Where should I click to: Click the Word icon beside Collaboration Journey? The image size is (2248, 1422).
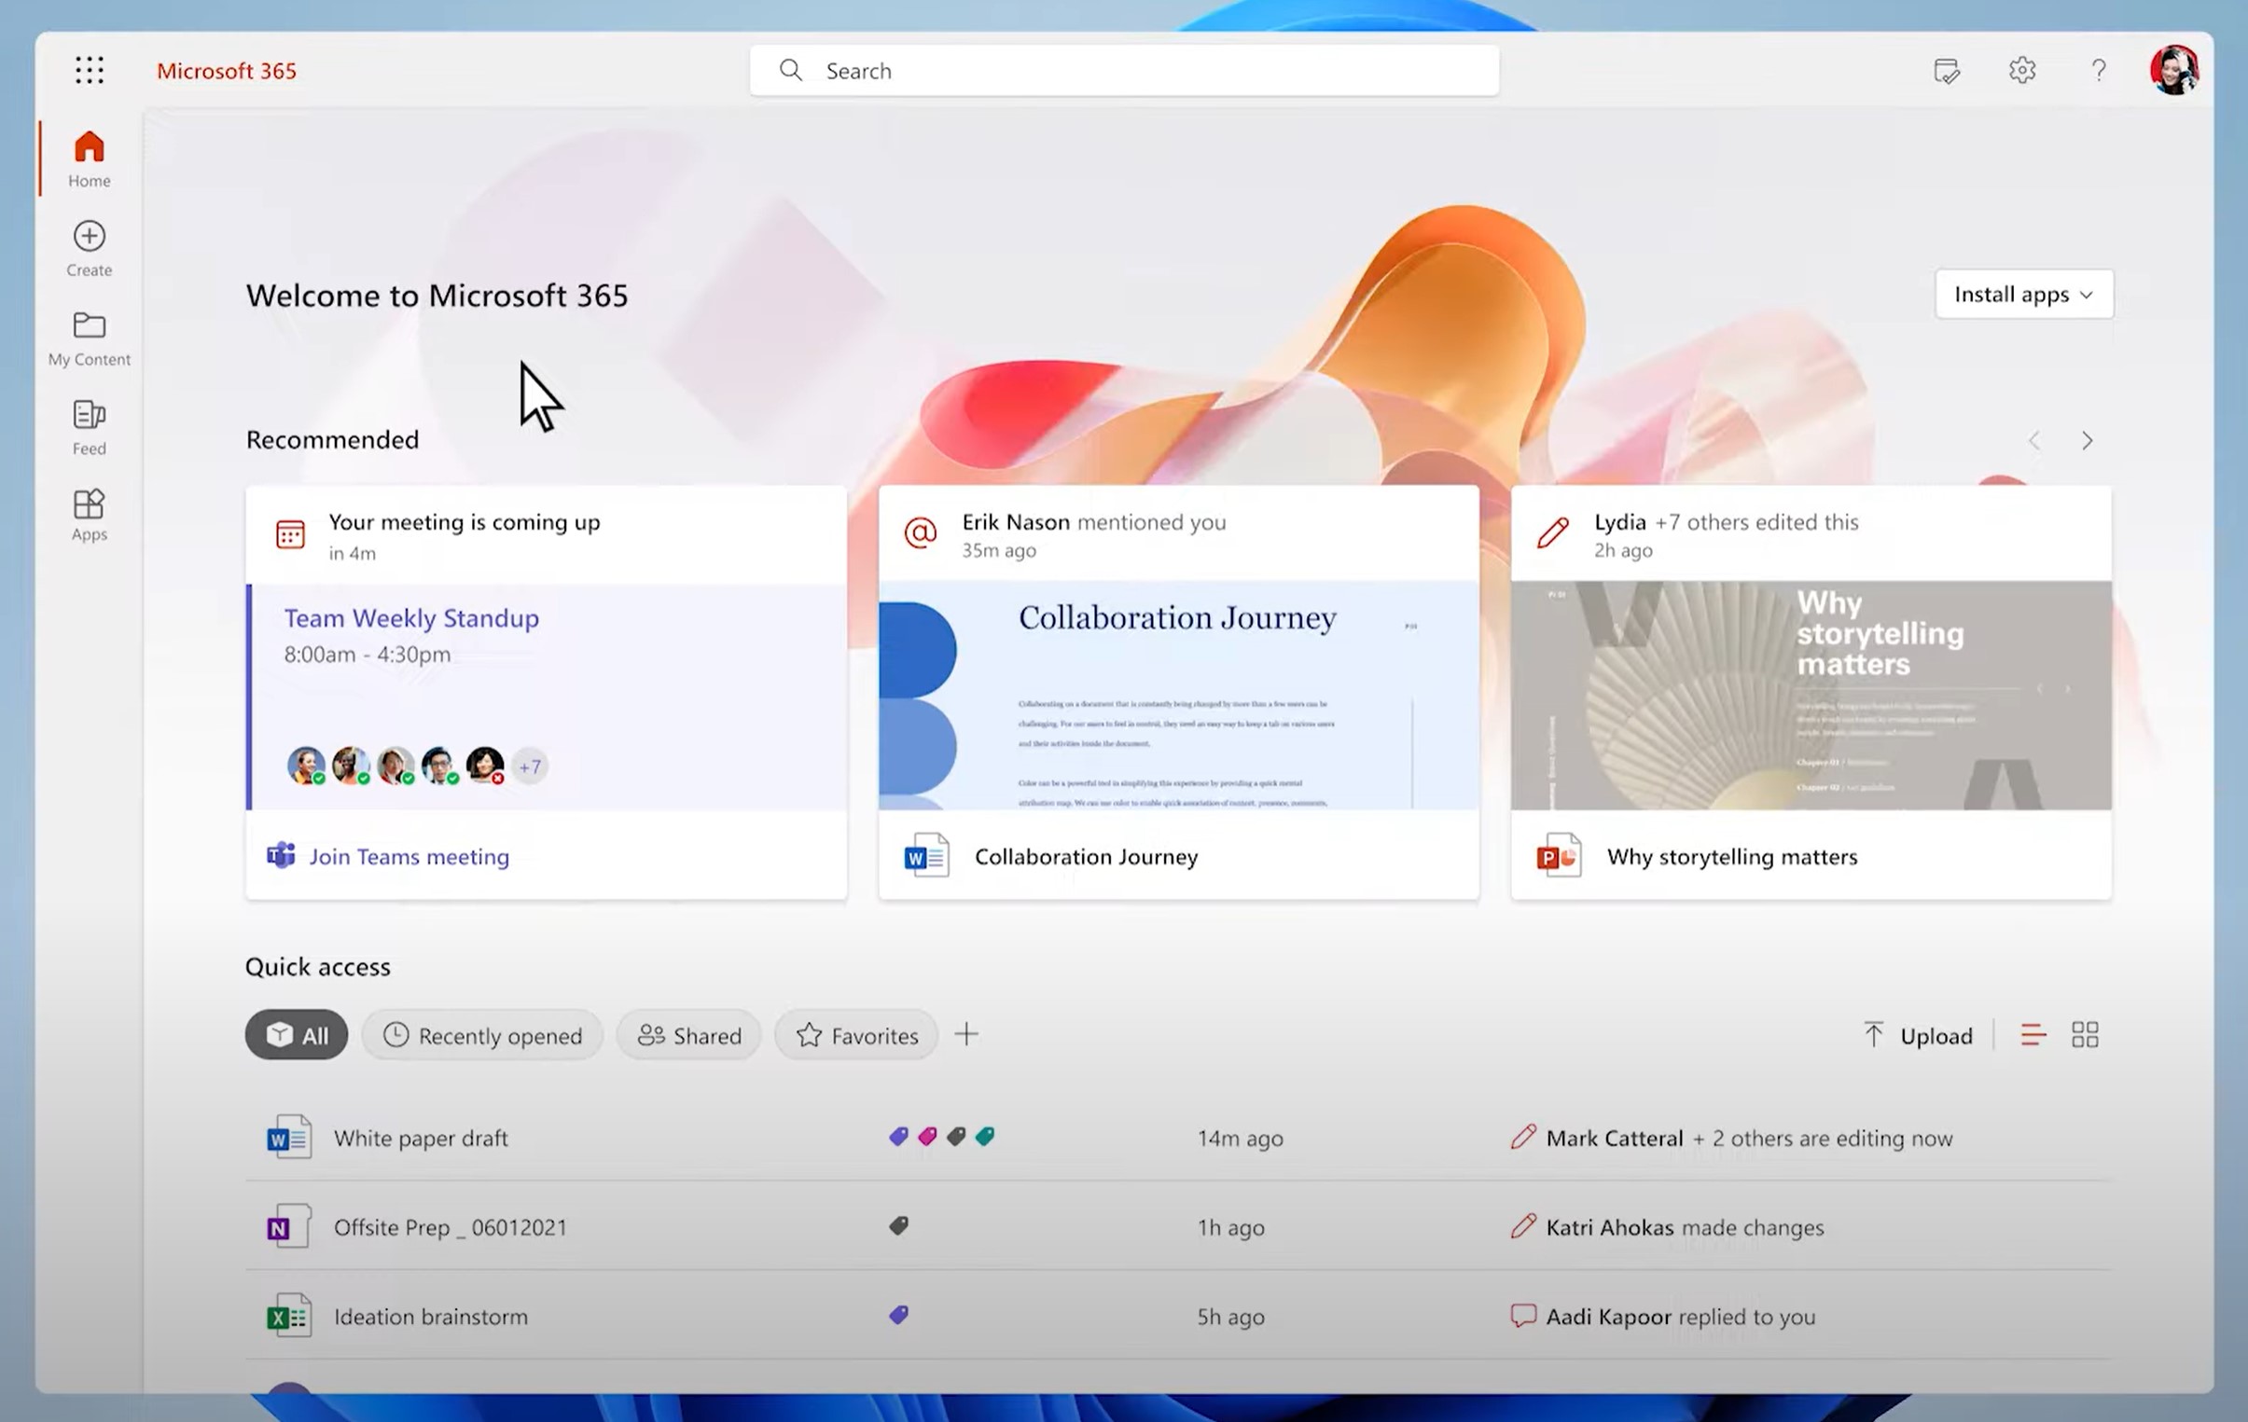pos(926,856)
